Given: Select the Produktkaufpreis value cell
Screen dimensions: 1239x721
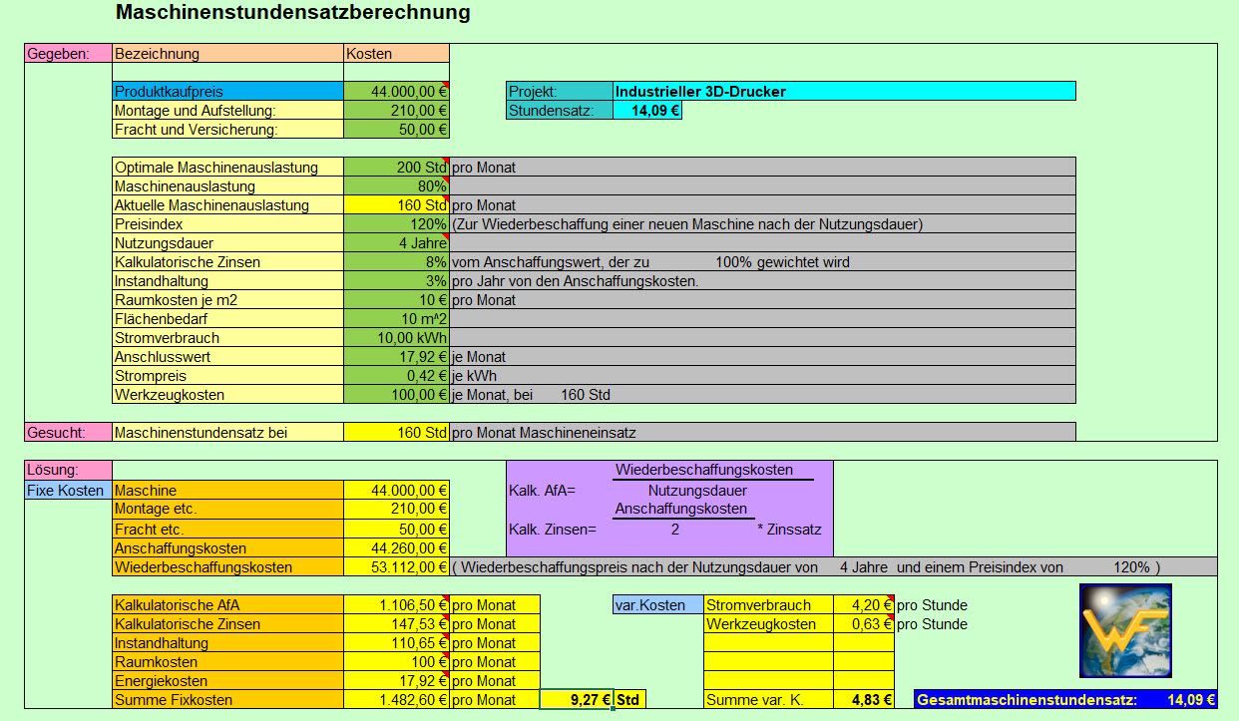Looking at the screenshot, I should 396,91.
